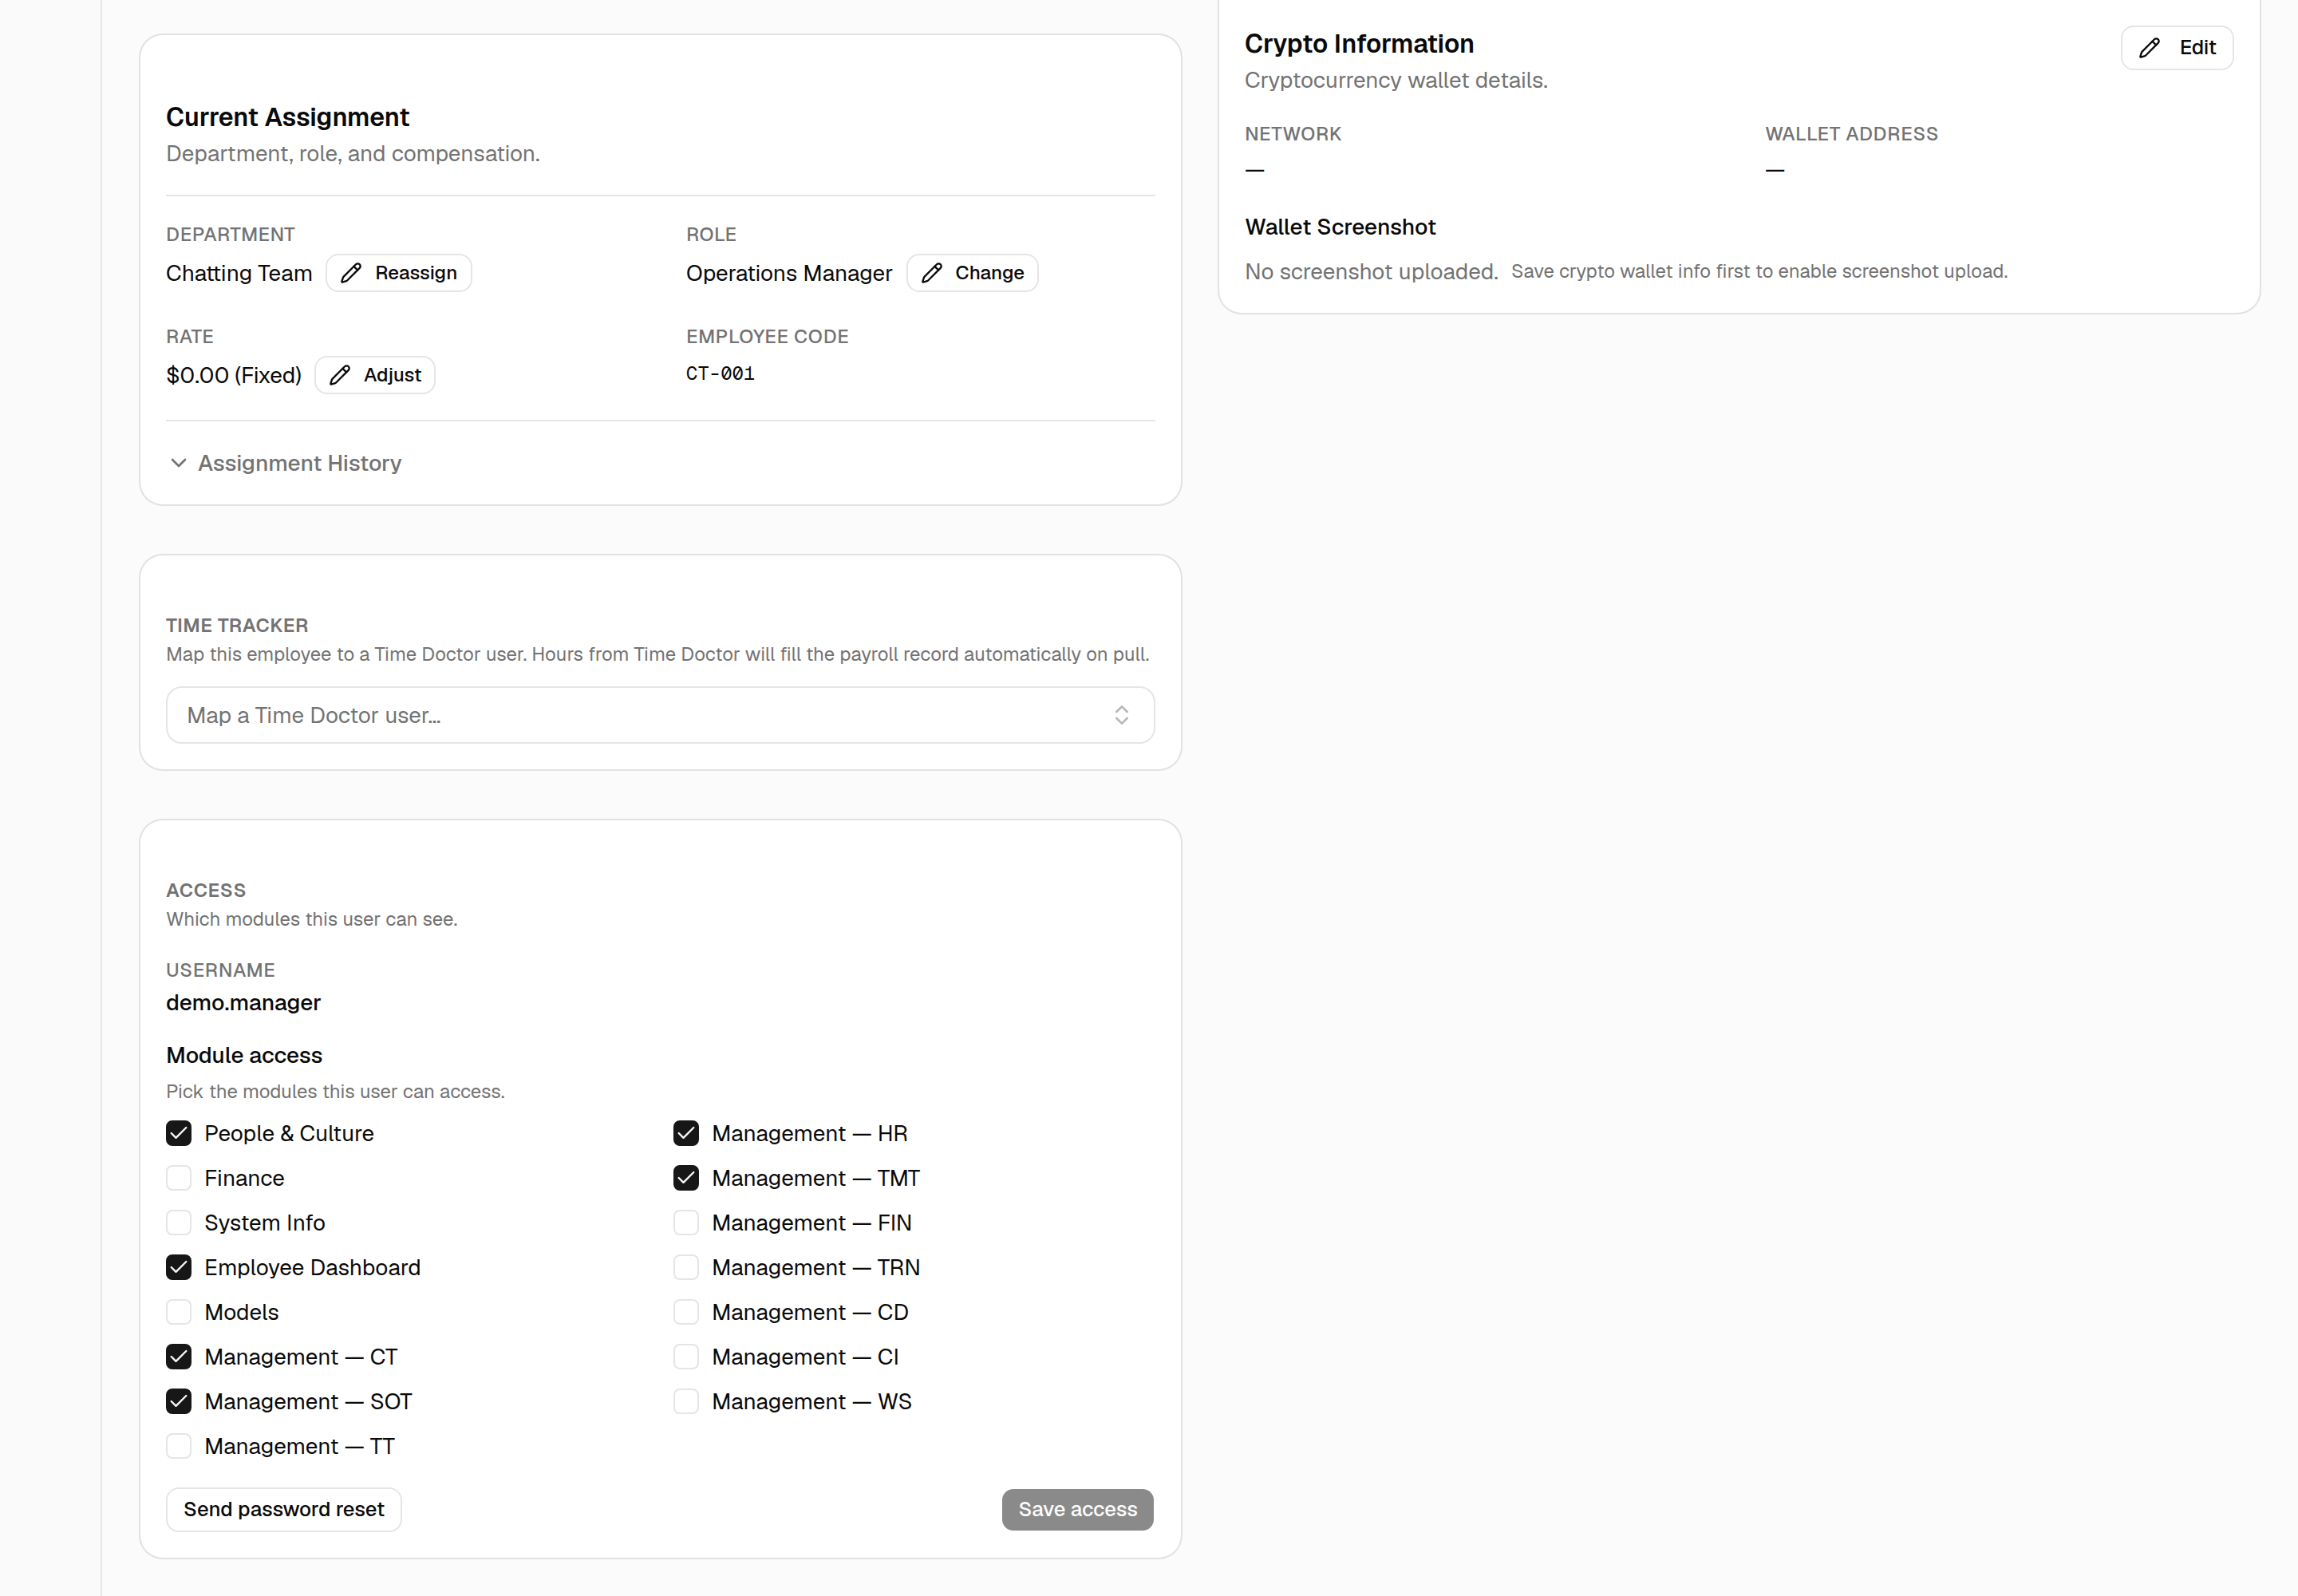Click the TIME TRACKER heading
Image resolution: width=2298 pixels, height=1596 pixels.
(x=237, y=625)
